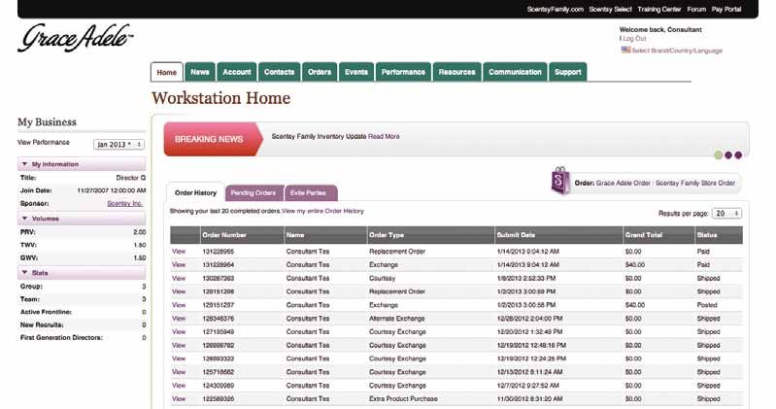View order 125718682

click(179, 372)
